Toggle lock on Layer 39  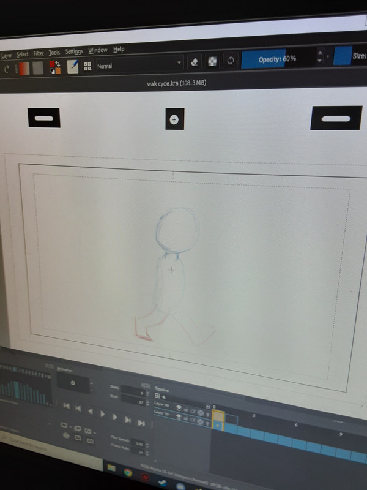pos(186,418)
